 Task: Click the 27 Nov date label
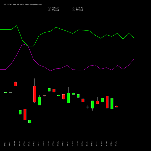tap(92, 143)
